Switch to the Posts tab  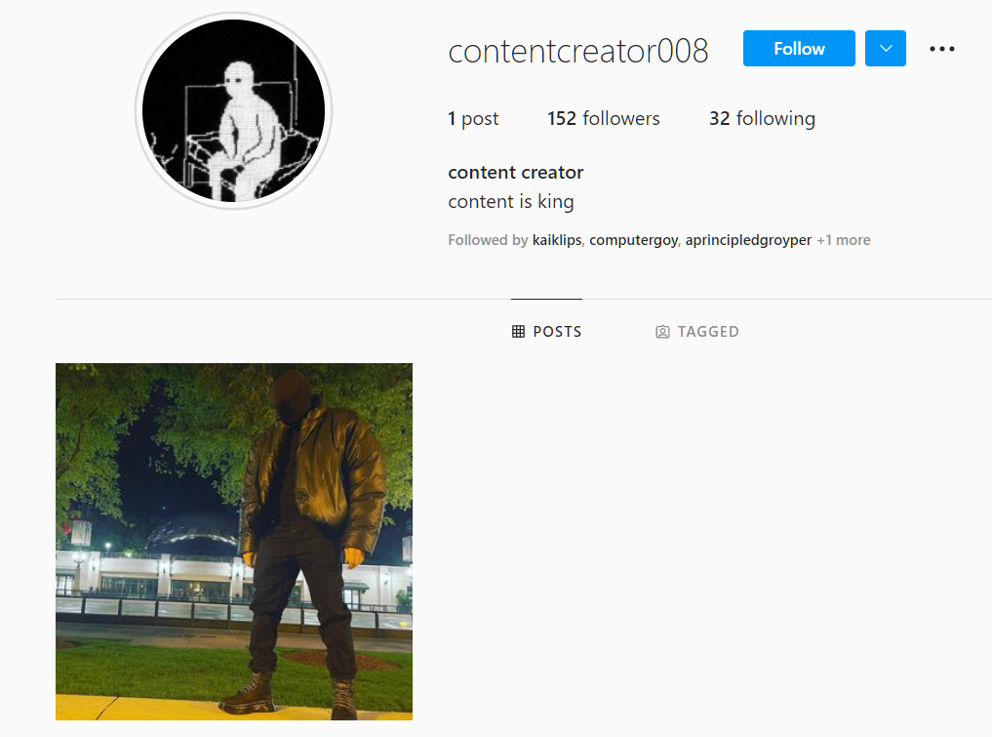546,331
